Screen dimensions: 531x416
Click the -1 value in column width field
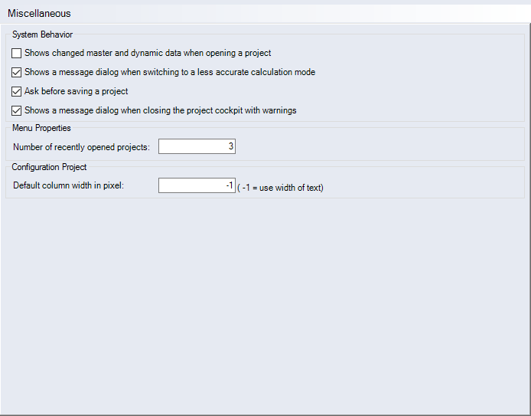tap(229, 185)
